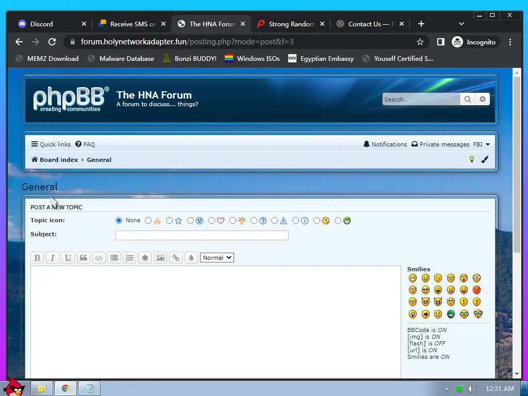Open advanced search gear icon
Screen dimensions: 528x396
pyautogui.click(x=483, y=100)
